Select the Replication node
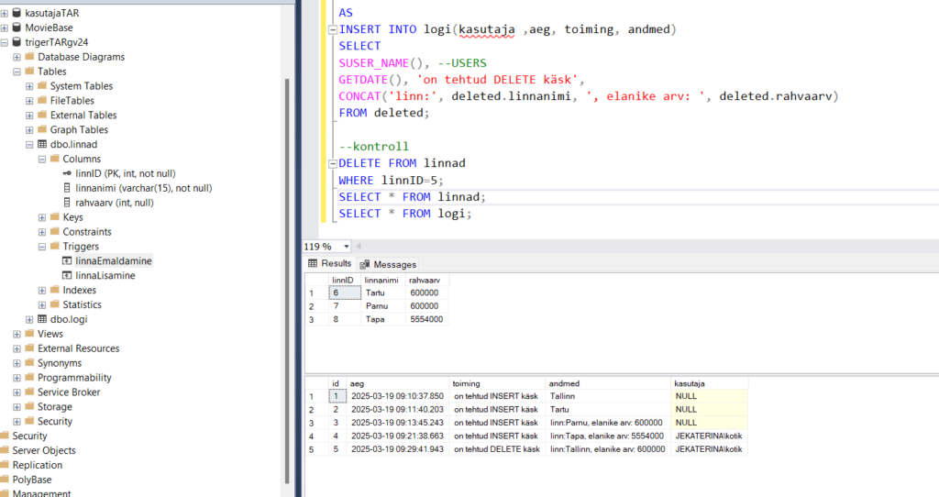 tap(37, 465)
